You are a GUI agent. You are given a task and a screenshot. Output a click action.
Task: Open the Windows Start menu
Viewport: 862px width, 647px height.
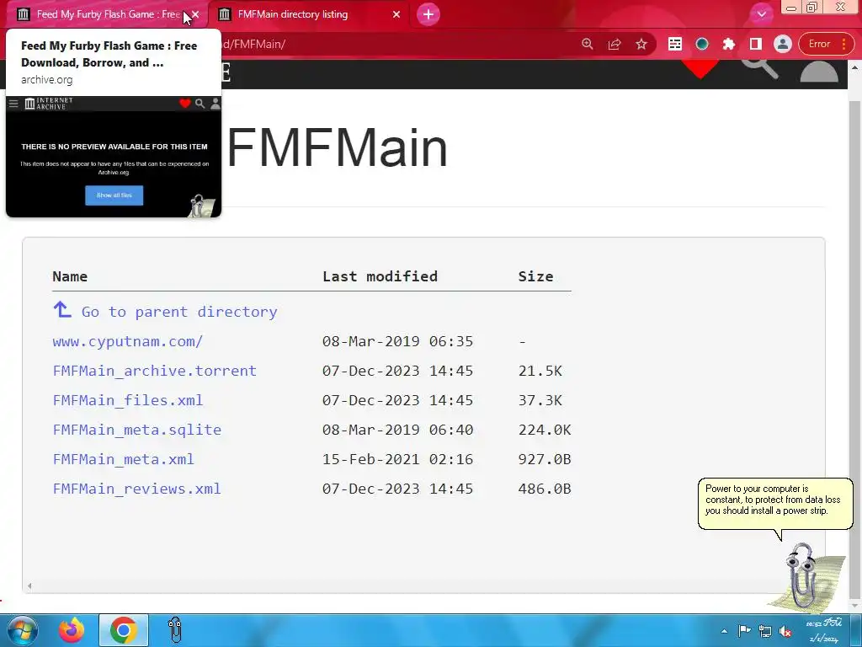coord(22,630)
